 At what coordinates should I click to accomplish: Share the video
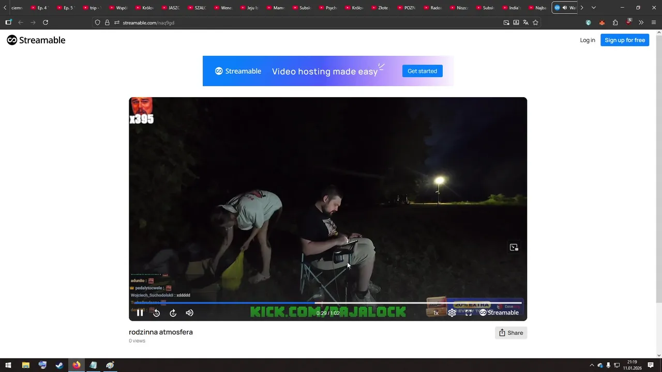[511, 333]
